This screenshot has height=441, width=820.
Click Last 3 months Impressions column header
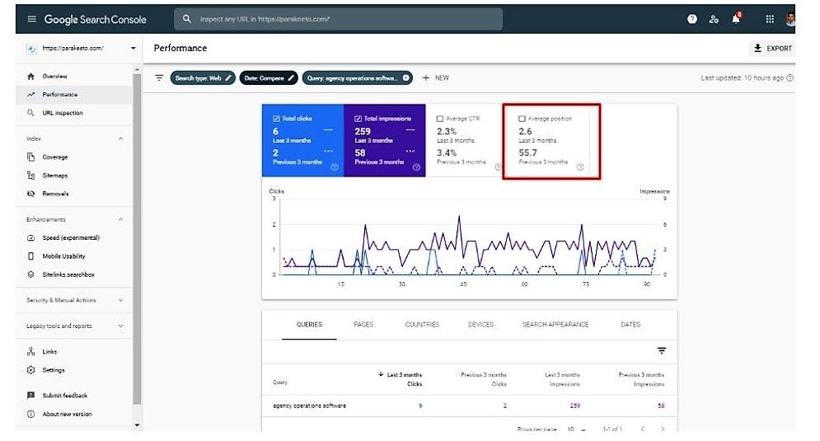coord(562,379)
